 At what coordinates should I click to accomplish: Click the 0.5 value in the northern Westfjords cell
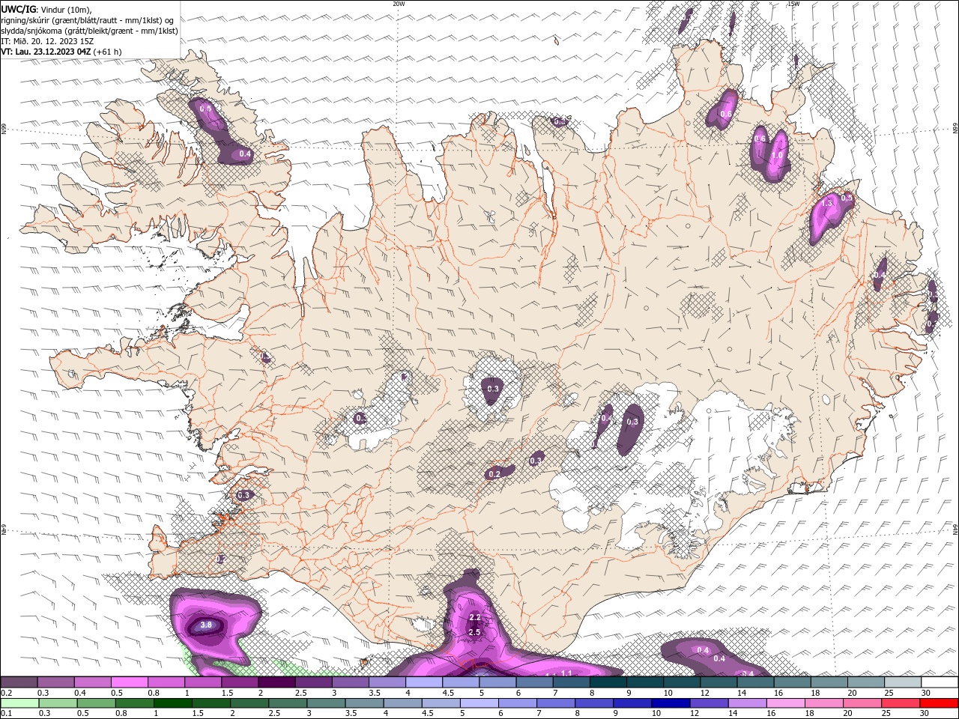click(x=206, y=109)
